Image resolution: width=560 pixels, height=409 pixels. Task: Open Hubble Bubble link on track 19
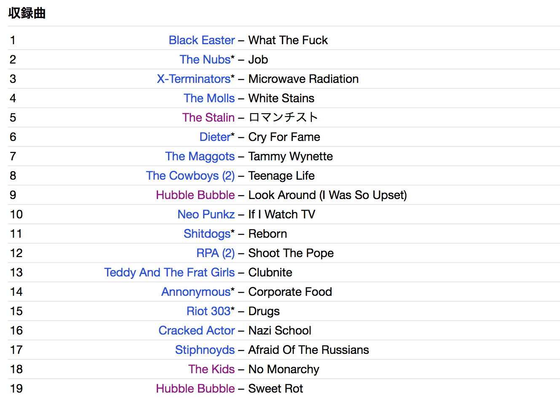195,388
